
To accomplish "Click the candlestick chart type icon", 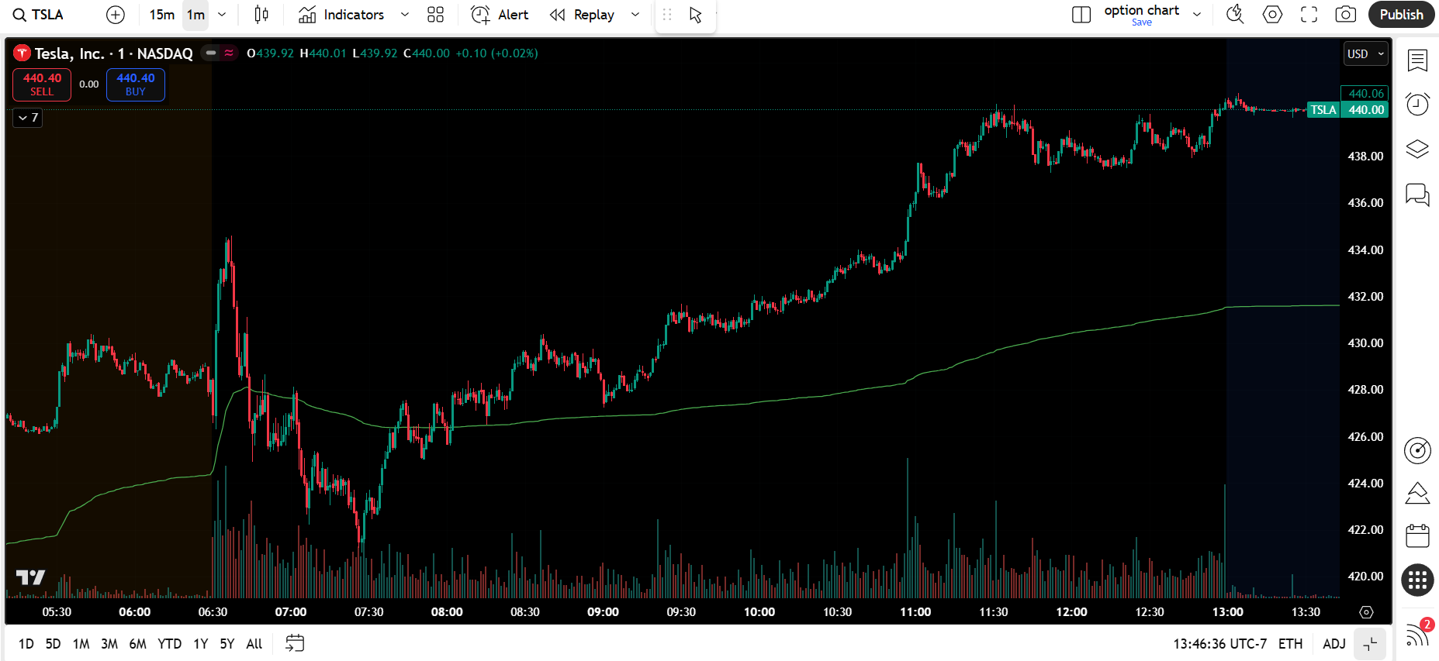I will tap(261, 15).
